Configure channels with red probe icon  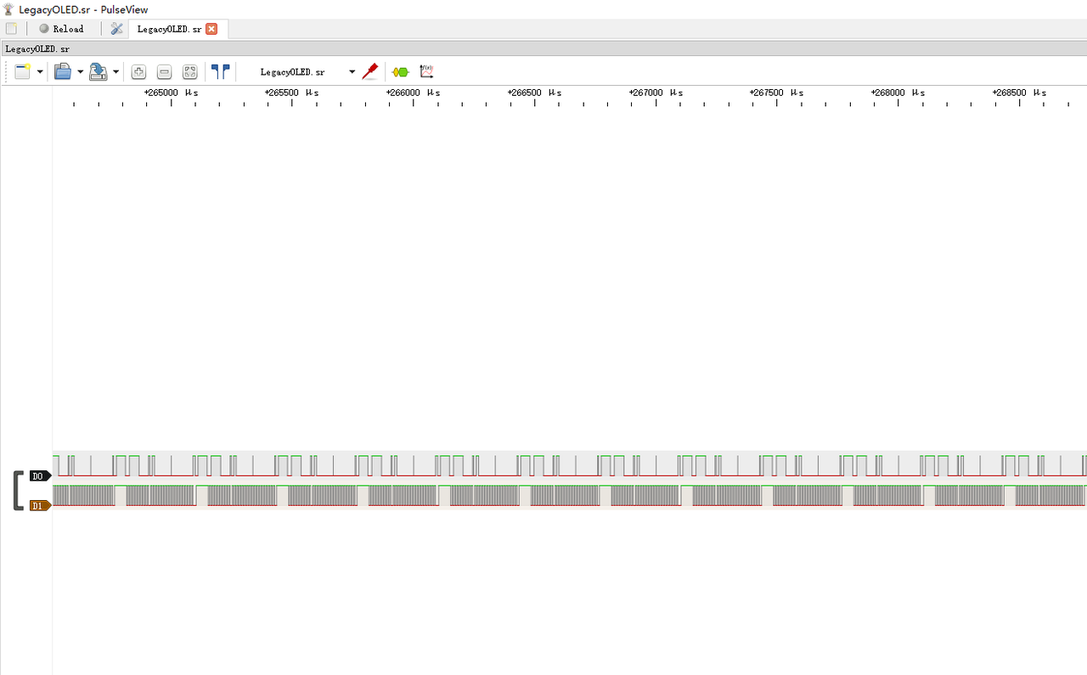[369, 72]
